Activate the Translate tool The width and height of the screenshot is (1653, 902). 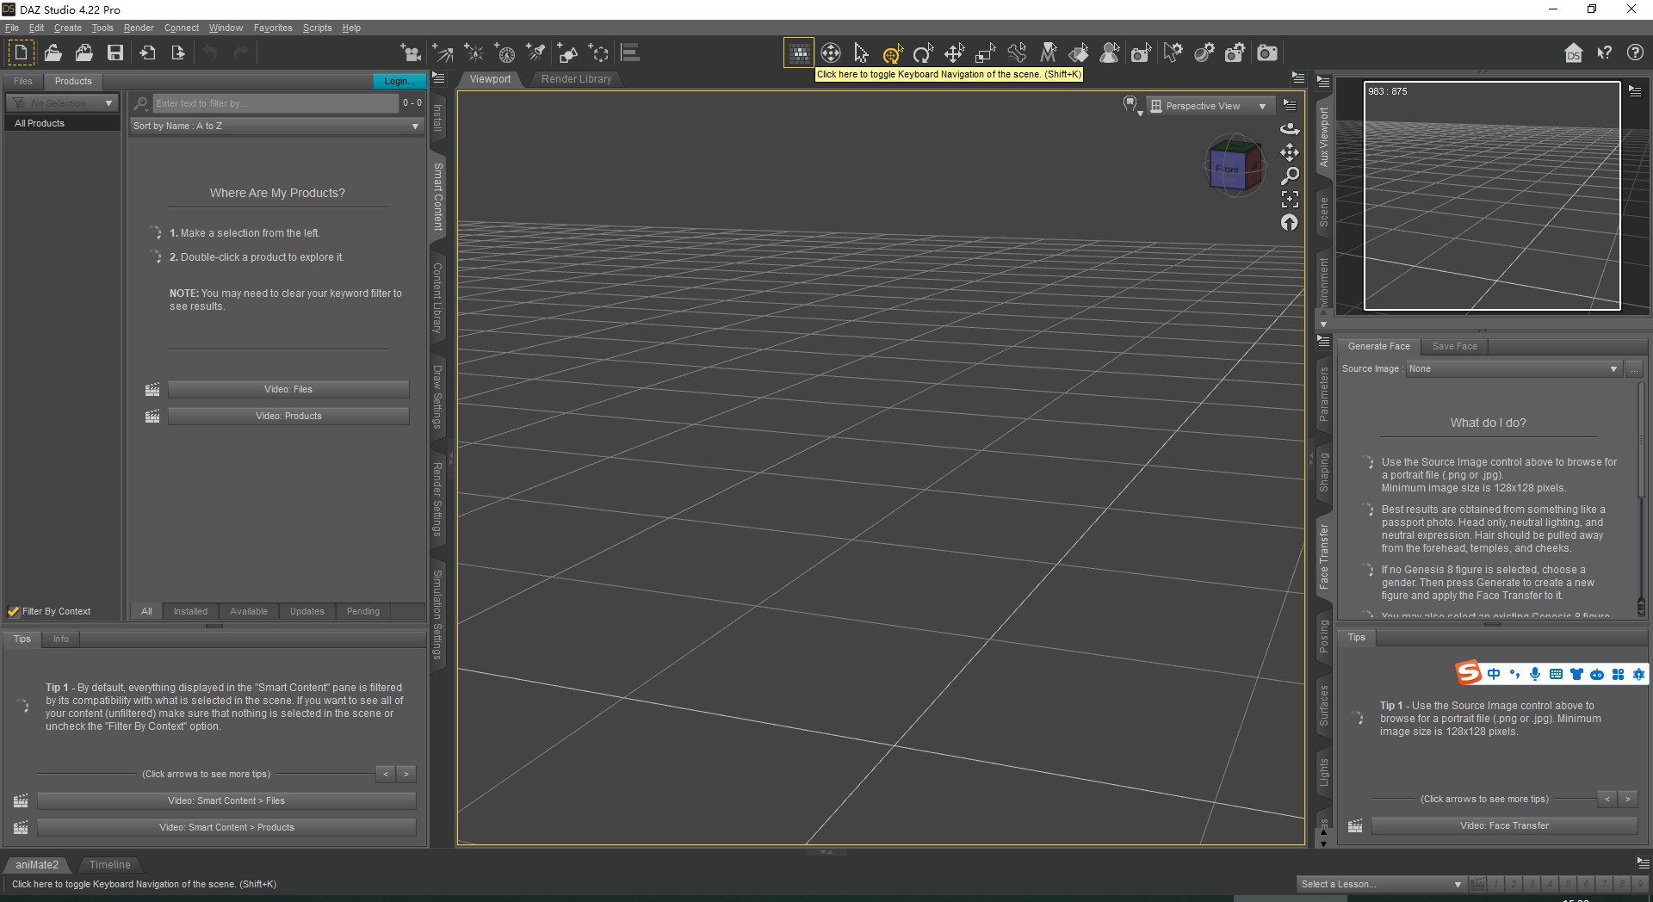point(954,53)
